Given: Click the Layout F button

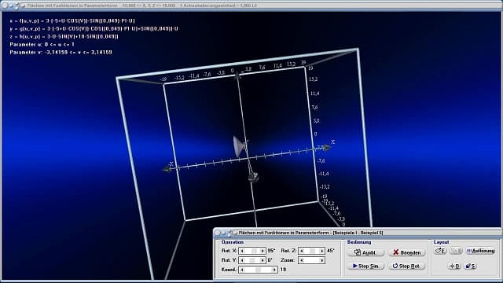Looking at the screenshot, I should point(440,251).
